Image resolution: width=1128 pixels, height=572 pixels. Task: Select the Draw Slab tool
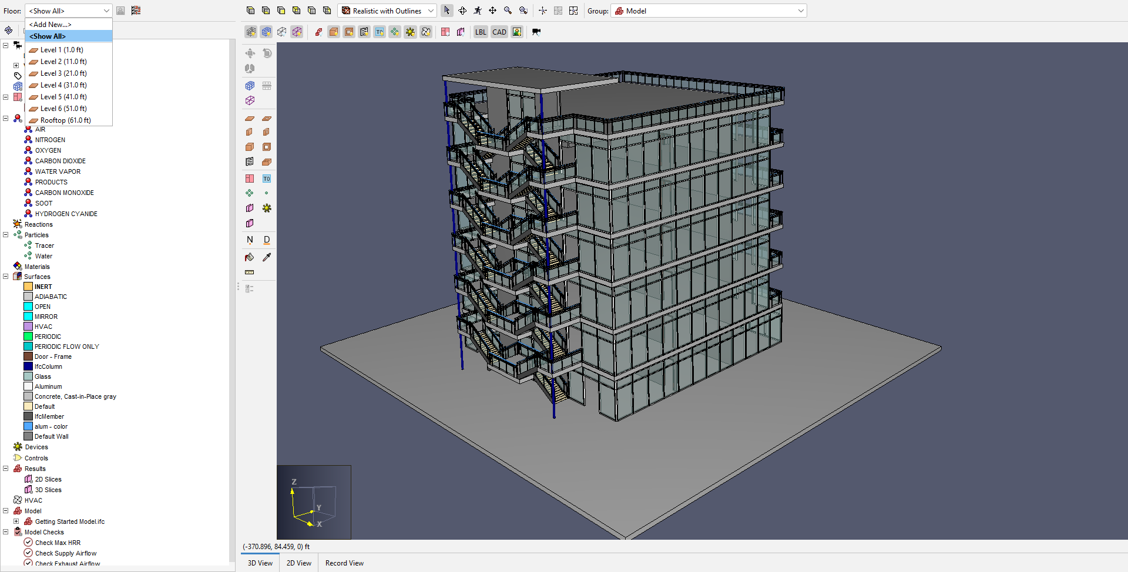pyautogui.click(x=250, y=118)
